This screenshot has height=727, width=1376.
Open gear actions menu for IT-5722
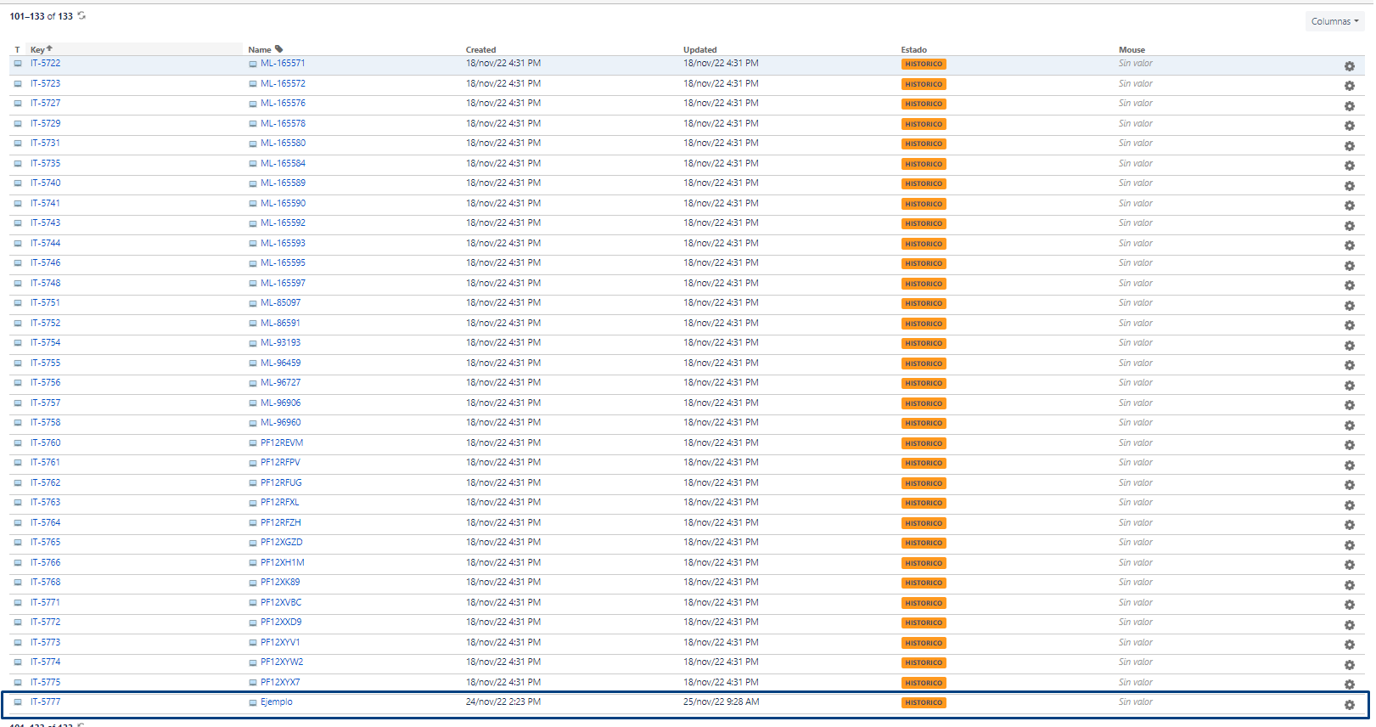coord(1349,66)
